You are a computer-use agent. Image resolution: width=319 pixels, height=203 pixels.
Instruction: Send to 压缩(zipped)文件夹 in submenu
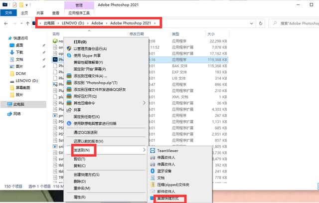[180, 185]
